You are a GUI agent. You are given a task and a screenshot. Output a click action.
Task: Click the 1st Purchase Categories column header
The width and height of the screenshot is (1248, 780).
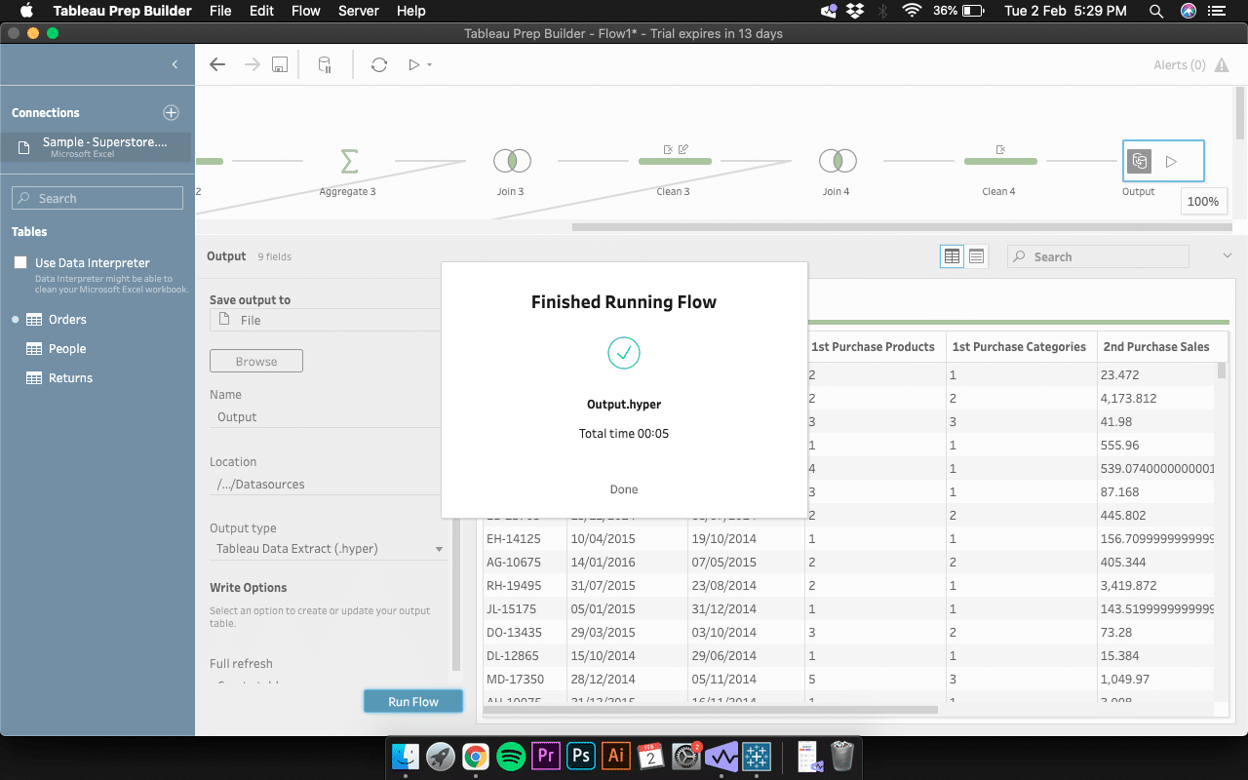pos(1019,346)
